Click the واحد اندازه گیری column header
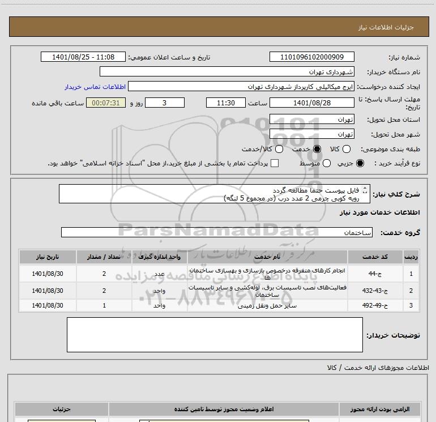Image resolution: width=436 pixels, height=422 pixels. coord(159,257)
